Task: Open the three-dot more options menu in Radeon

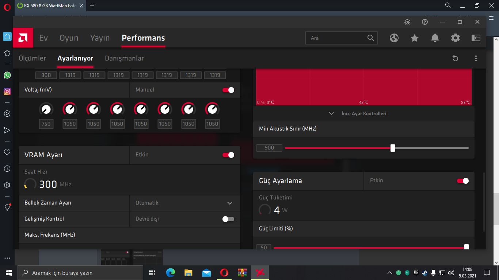Action: [x=476, y=58]
